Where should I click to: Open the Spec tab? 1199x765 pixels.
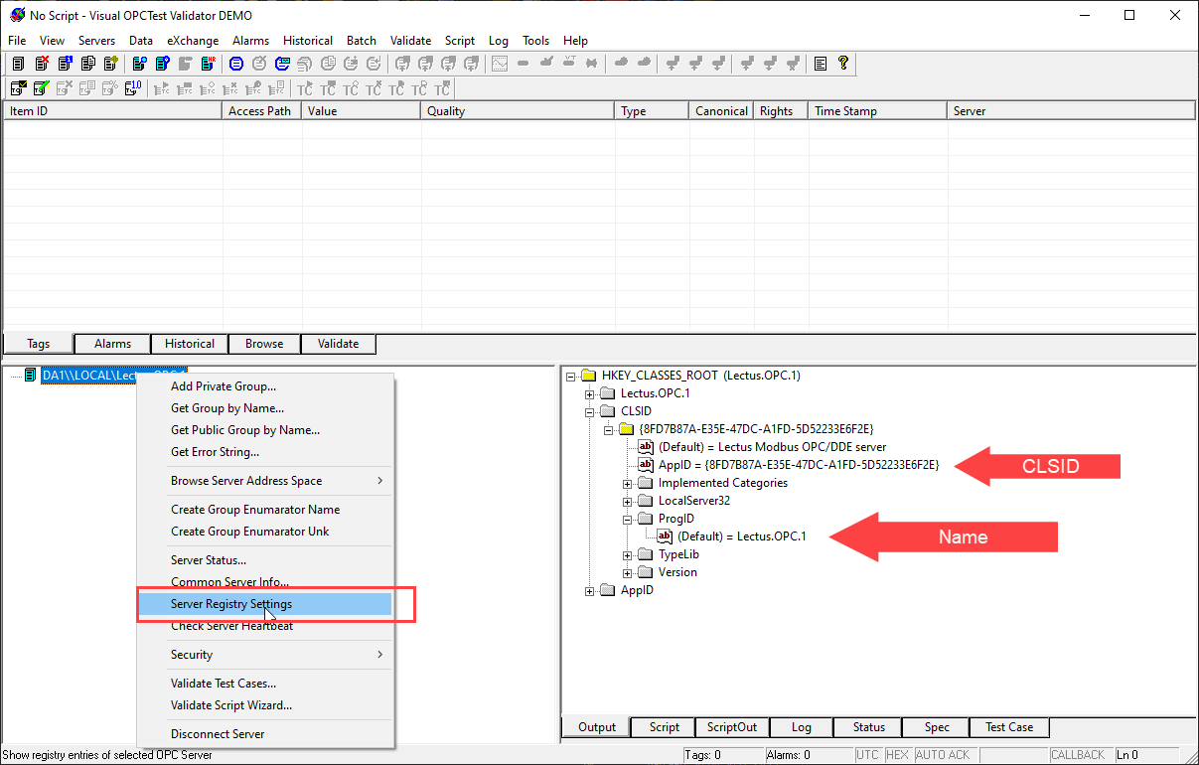point(937,727)
